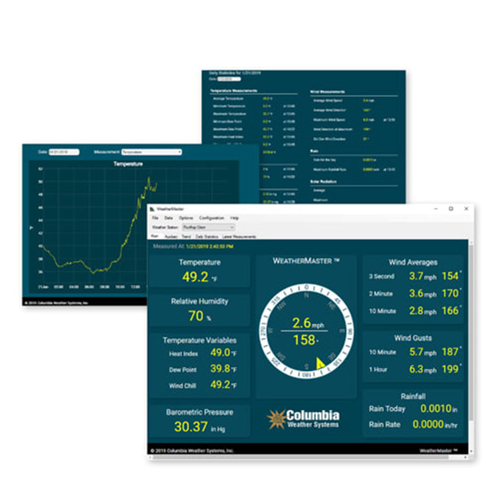Open the File menu
This screenshot has height=497, width=497.
pyautogui.click(x=155, y=218)
